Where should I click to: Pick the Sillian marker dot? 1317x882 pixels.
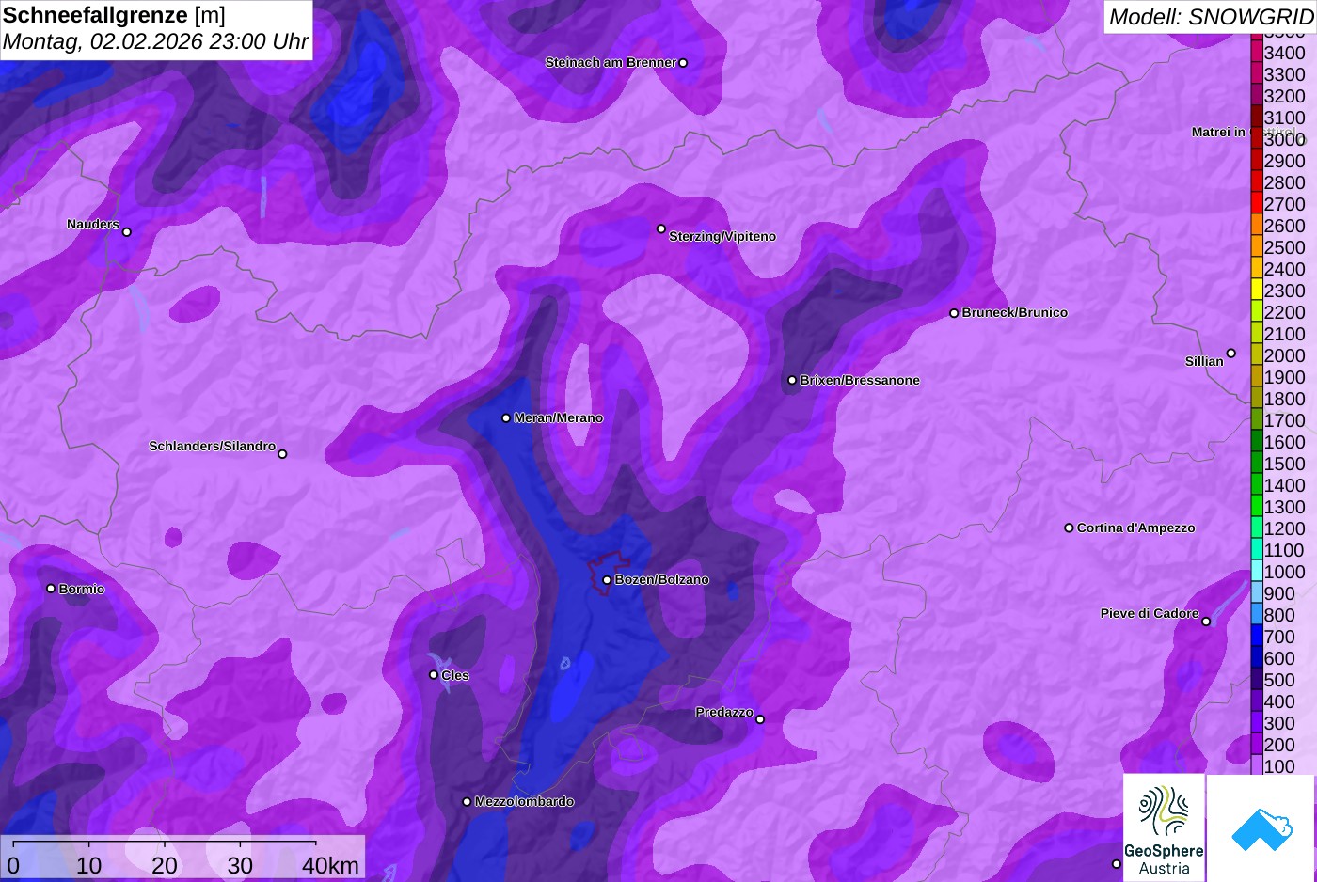(1230, 354)
